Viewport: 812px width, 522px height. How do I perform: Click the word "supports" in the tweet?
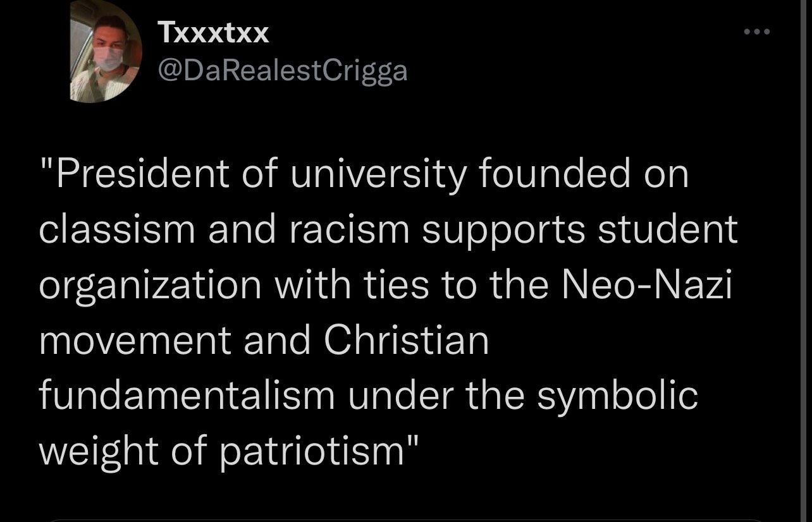click(x=504, y=231)
